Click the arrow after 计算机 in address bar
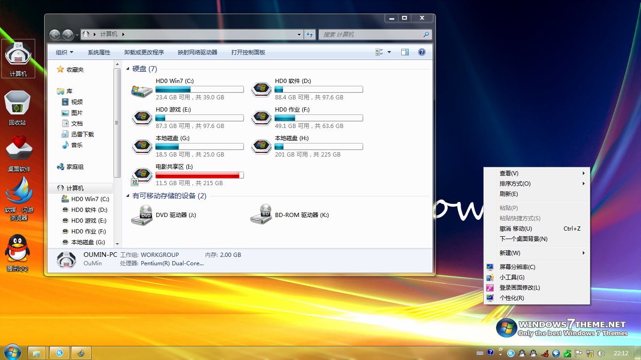Image resolution: width=641 pixels, height=360 pixels. point(123,35)
